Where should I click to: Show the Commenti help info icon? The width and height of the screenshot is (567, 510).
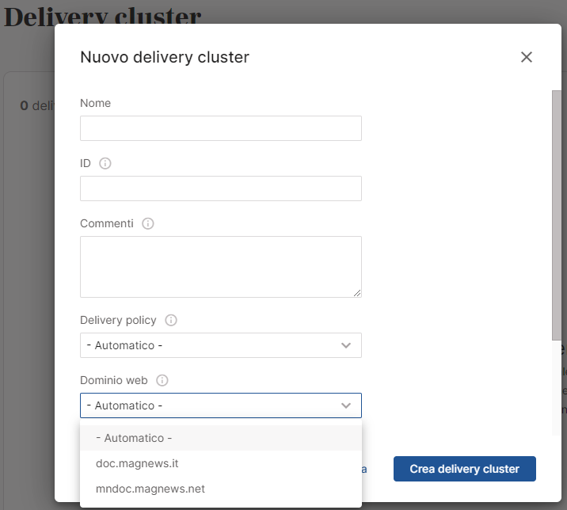(148, 223)
